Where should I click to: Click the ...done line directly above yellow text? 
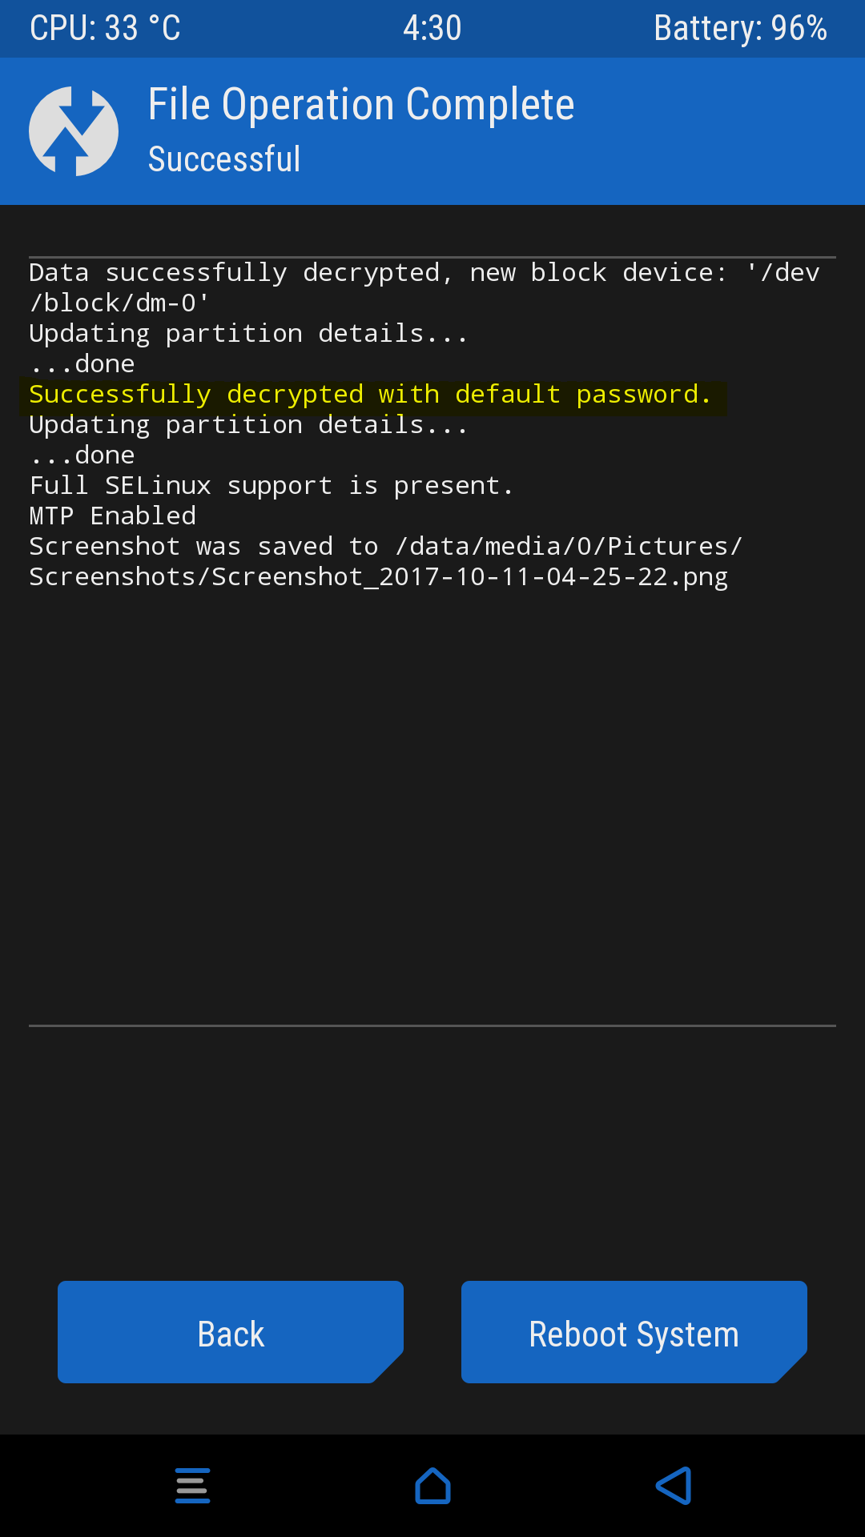82,364
